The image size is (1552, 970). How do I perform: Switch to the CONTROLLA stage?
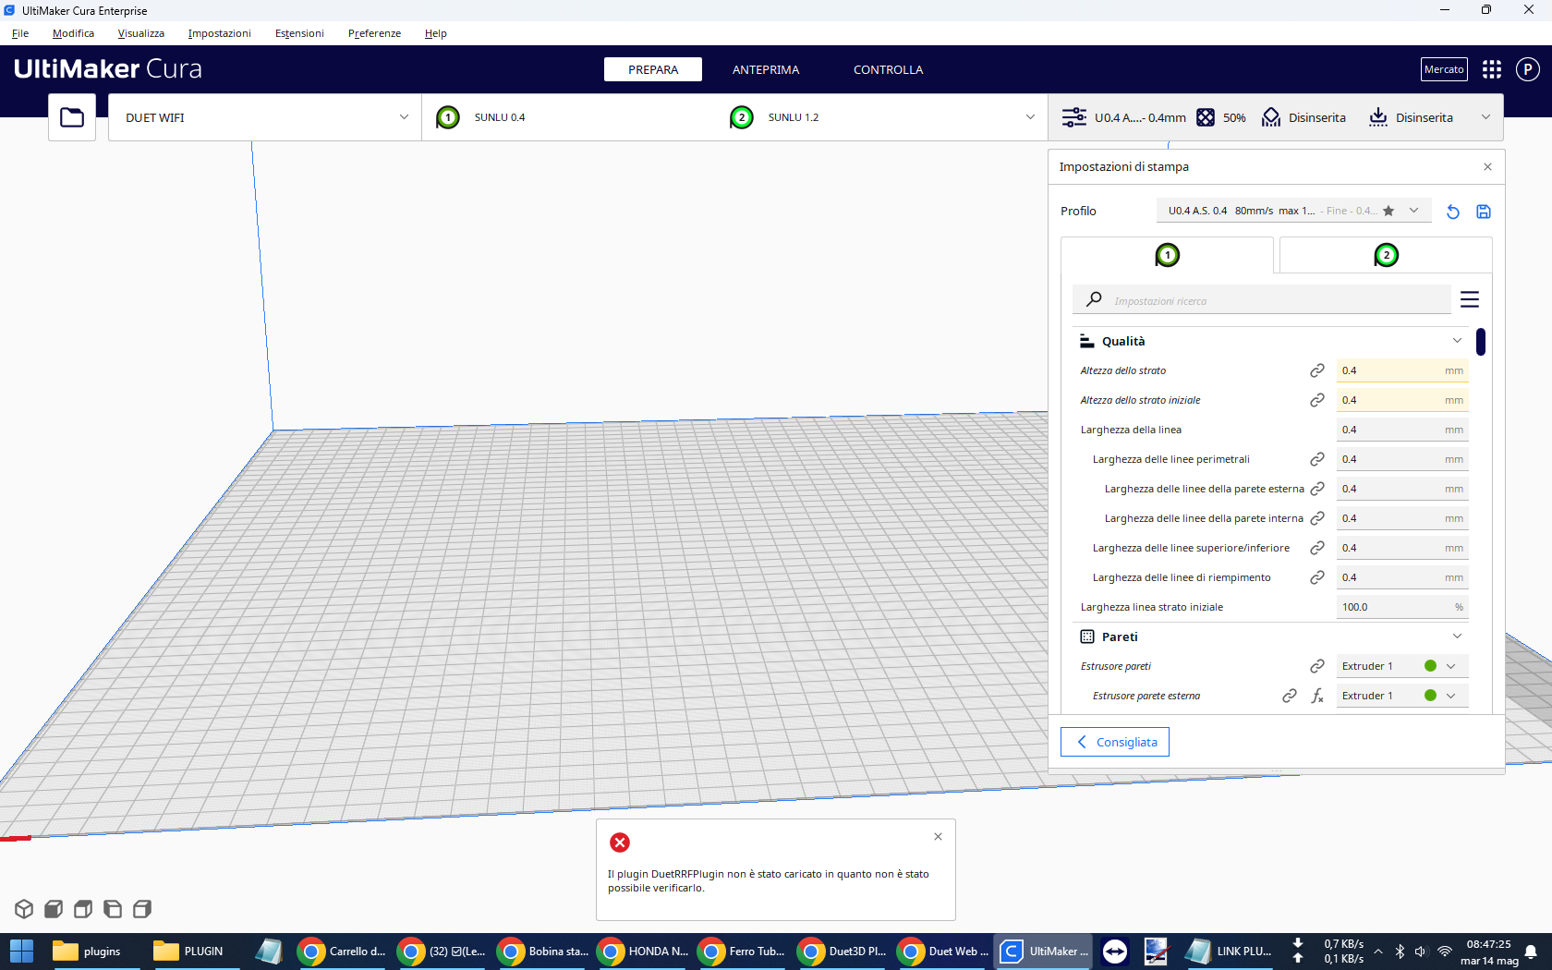point(888,69)
